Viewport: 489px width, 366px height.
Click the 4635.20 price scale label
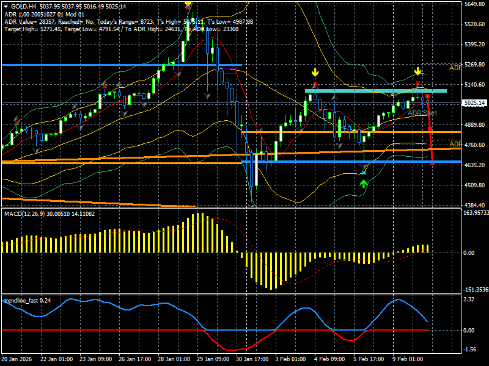coord(475,165)
